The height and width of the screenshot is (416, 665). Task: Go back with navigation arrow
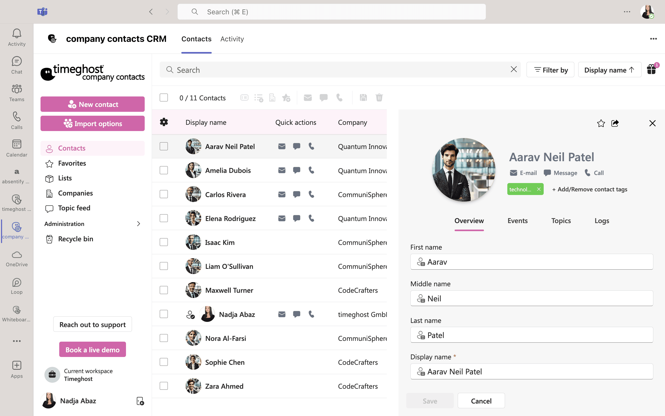[151, 11]
